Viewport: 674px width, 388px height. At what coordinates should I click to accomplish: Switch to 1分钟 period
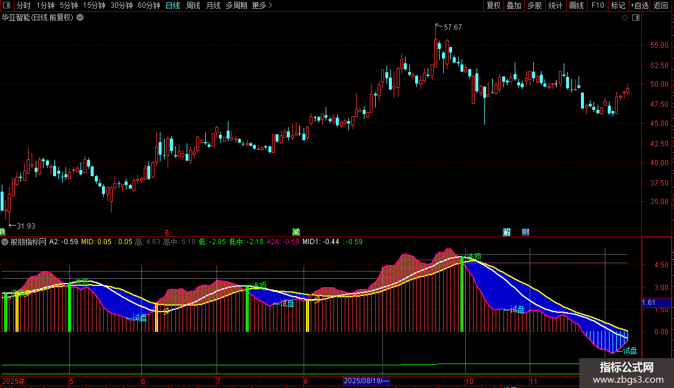click(x=45, y=5)
